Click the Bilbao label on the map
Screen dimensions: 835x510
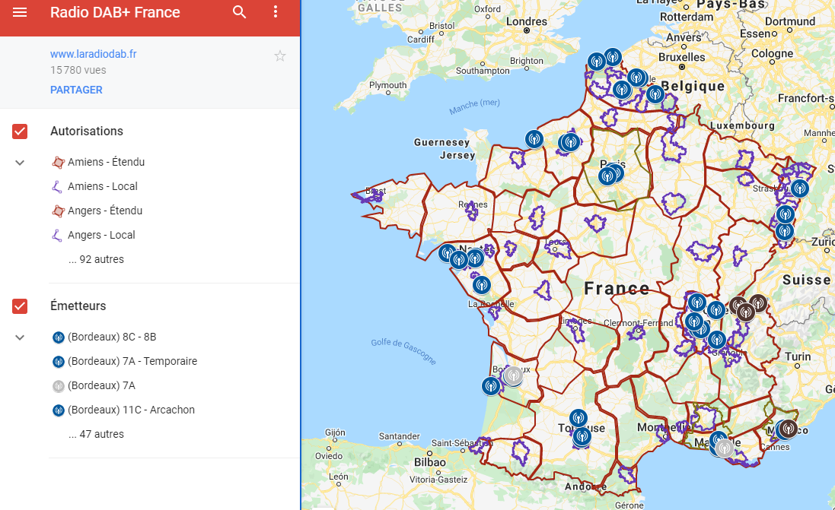pos(430,462)
